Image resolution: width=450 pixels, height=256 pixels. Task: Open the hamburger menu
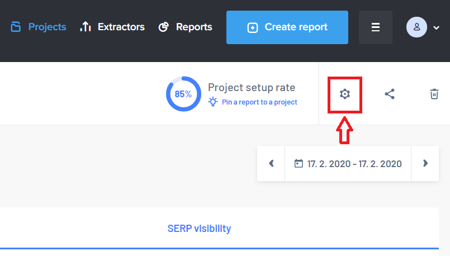pos(376,27)
